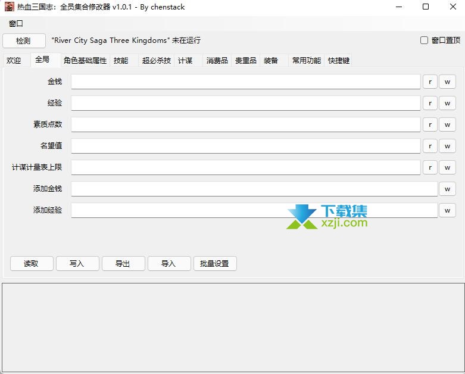Click the w button for 添加金钱
The width and height of the screenshot is (465, 374).
[x=448, y=189]
